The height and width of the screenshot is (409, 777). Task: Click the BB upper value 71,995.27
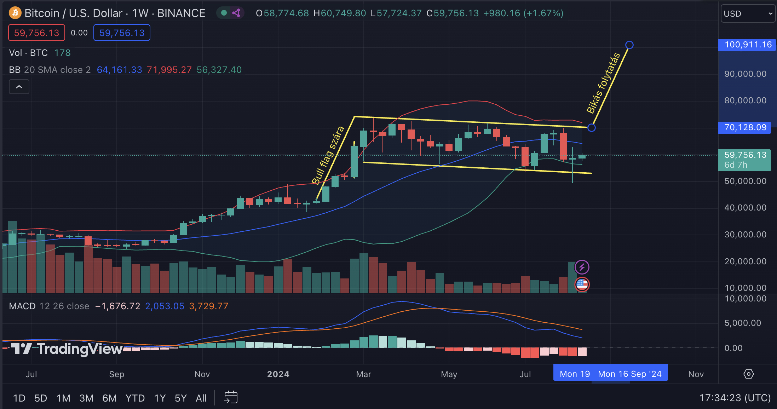[169, 70]
